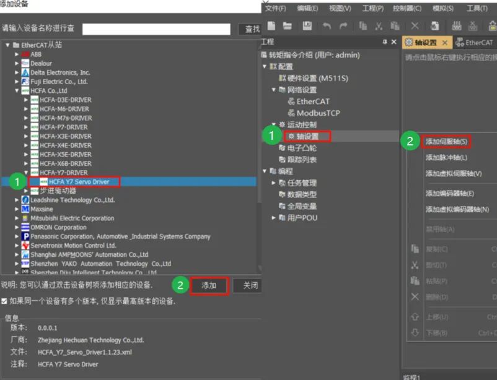
Task: Click the scissors cut toolbar icon
Action: coord(379,26)
